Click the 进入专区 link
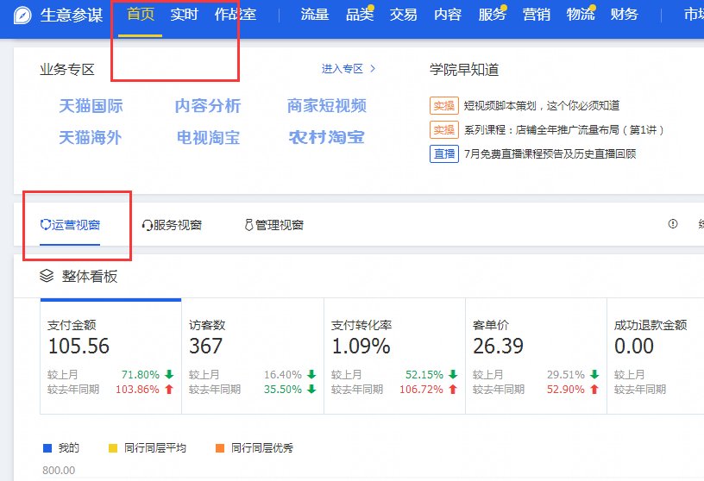 coord(343,69)
